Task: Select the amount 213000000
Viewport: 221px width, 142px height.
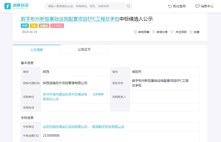Action: [x=51, y=135]
